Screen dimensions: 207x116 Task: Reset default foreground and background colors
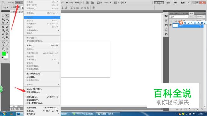click(x=2, y=57)
